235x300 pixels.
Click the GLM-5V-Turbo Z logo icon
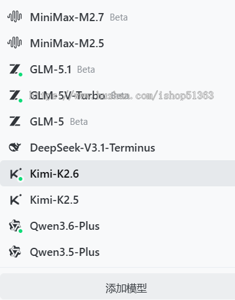tap(15, 95)
